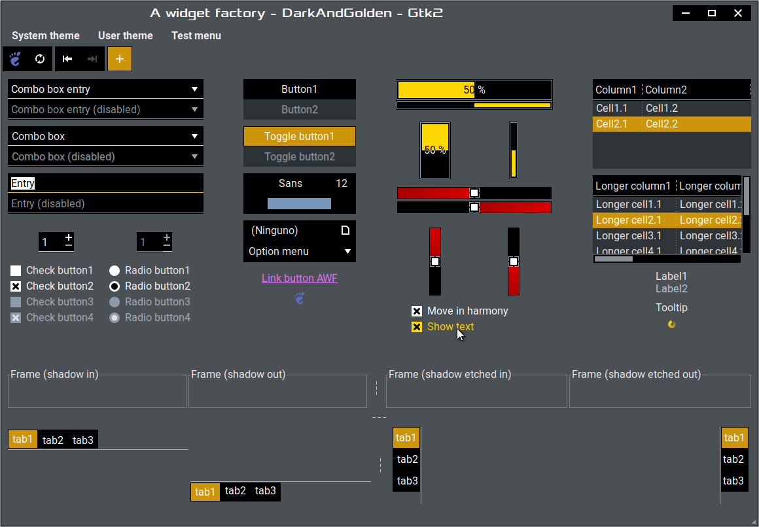Screen dimensions: 759x527
Task: Click the small GNOME foot below link button
Action: point(300,298)
